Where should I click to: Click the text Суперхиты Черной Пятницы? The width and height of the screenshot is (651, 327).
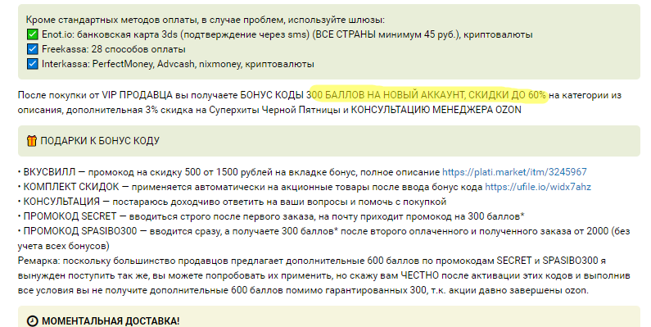274,110
